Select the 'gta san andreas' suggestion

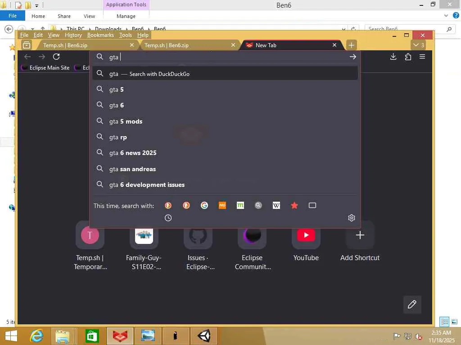[225, 169]
